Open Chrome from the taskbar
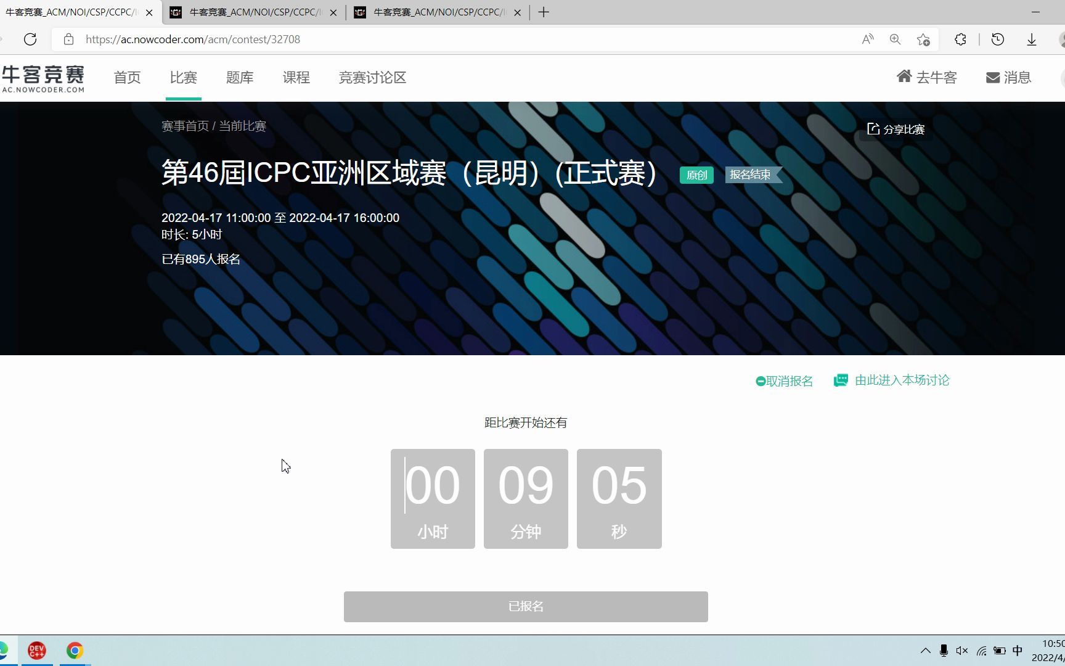The height and width of the screenshot is (666, 1065). coord(75,651)
